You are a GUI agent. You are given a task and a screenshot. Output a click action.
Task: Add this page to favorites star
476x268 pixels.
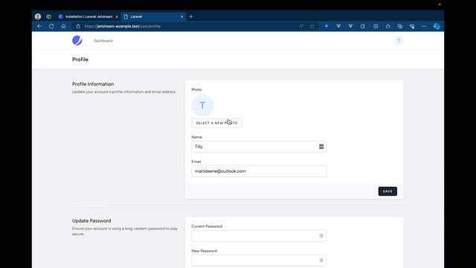(x=312, y=27)
